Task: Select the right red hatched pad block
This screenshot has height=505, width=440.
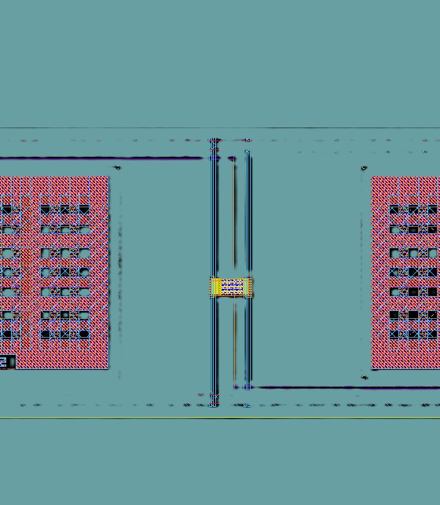Action: click(405, 273)
